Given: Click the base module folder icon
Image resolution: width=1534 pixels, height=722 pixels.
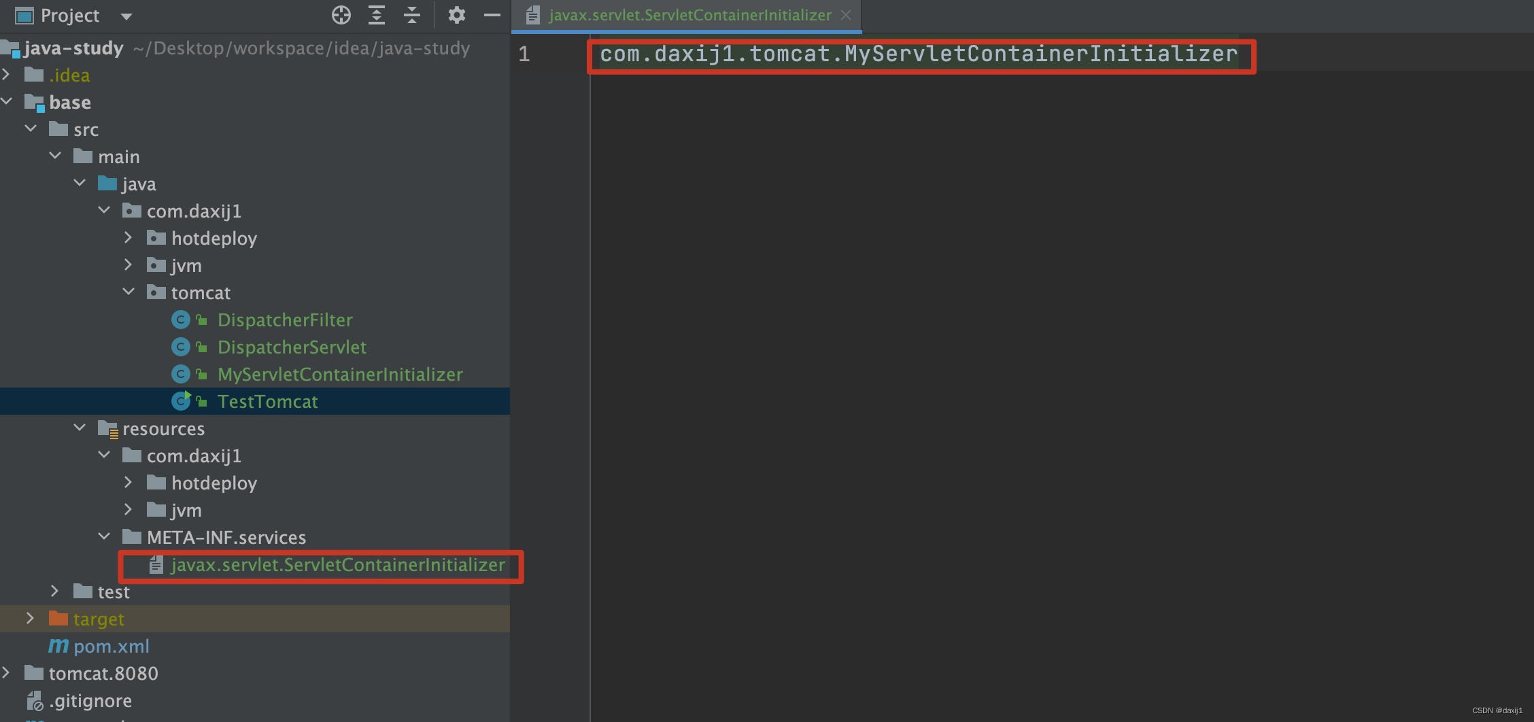Looking at the screenshot, I should tap(35, 102).
